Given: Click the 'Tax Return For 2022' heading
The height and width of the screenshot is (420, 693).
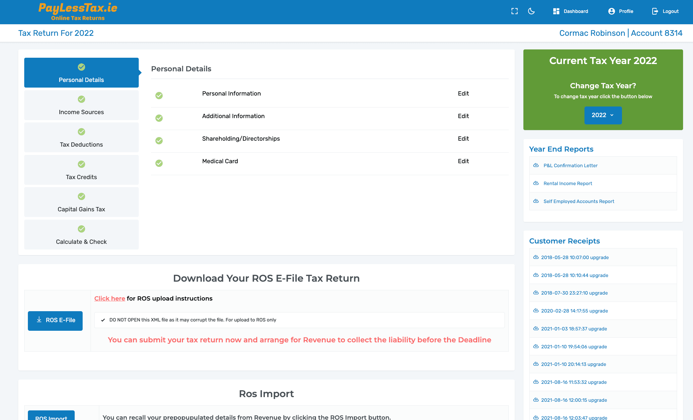Looking at the screenshot, I should point(56,33).
